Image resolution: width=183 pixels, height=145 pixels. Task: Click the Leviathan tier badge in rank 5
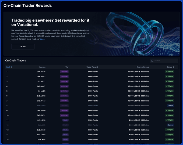pyautogui.click(x=64, y=91)
